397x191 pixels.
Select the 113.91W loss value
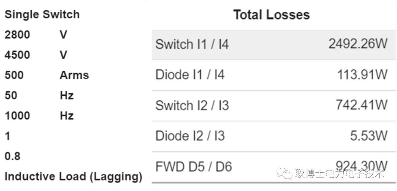tap(362, 75)
